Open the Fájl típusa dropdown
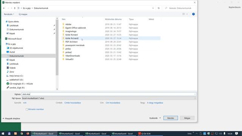Image resolution: width=242 pixels, height=136 pixels. coord(109,98)
